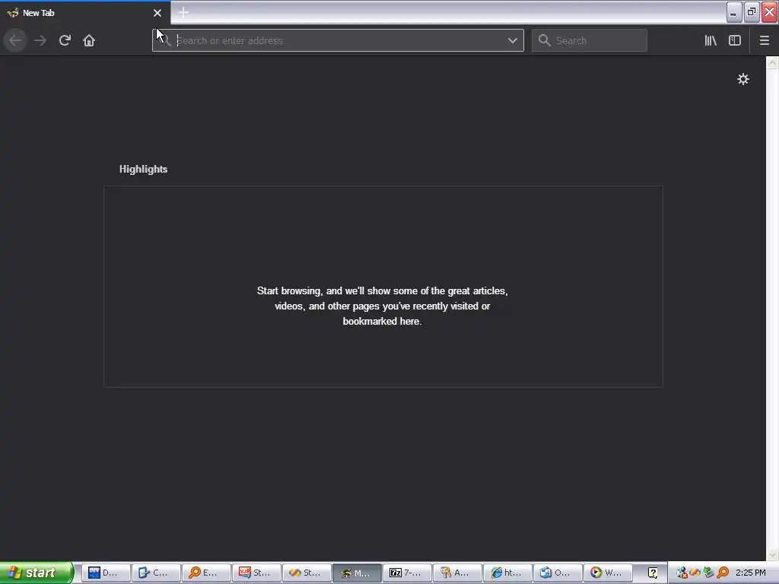Image resolution: width=779 pixels, height=584 pixels.
Task: Switch to the 'W...' media player window
Action: coord(608,573)
